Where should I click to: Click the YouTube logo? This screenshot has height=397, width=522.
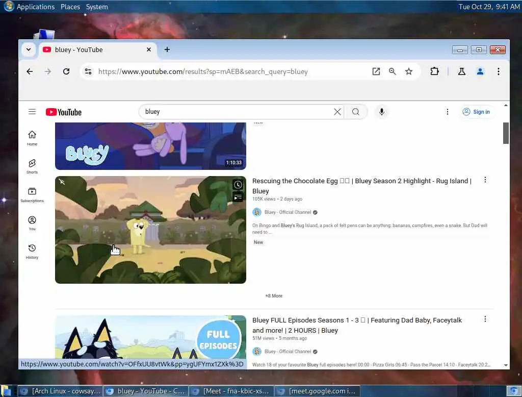point(64,112)
